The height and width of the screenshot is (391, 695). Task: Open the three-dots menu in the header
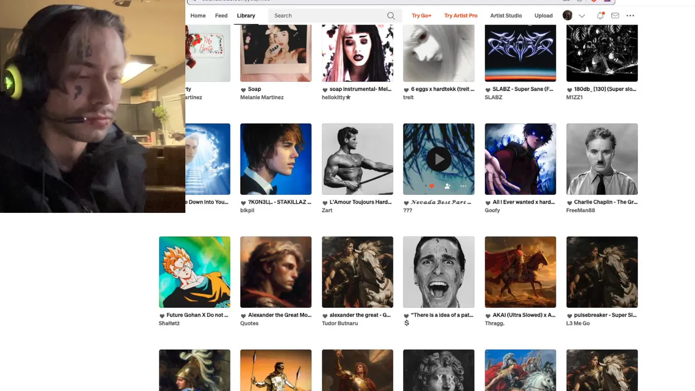pos(630,16)
